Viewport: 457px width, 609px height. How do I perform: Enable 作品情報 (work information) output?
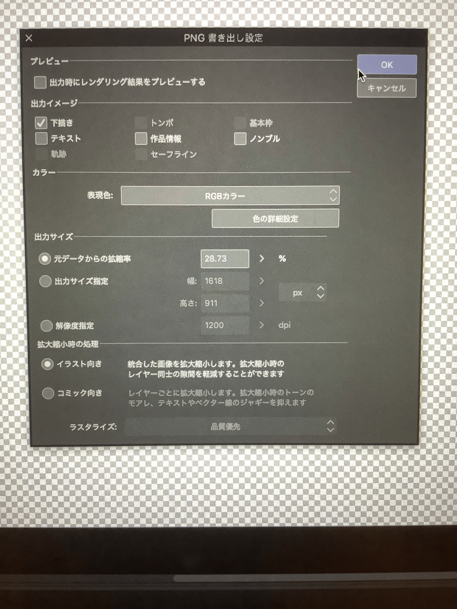[141, 138]
